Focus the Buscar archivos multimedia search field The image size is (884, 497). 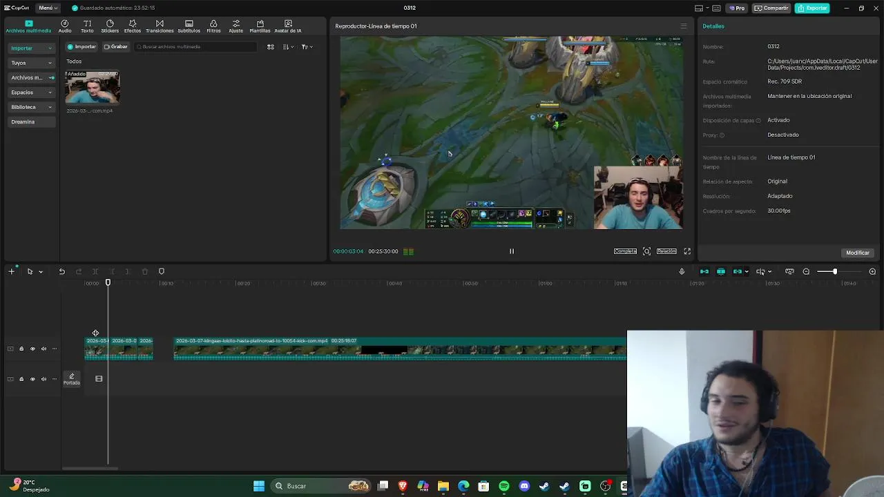click(x=195, y=47)
